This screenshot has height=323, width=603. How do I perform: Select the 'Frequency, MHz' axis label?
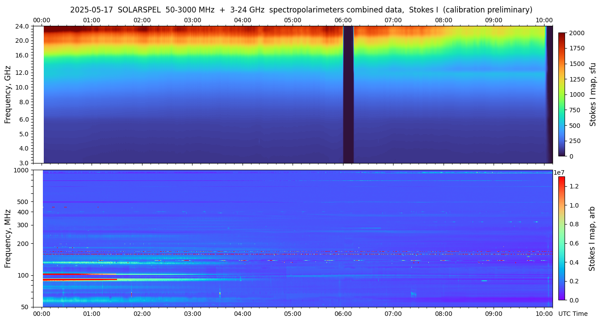coord(8,238)
